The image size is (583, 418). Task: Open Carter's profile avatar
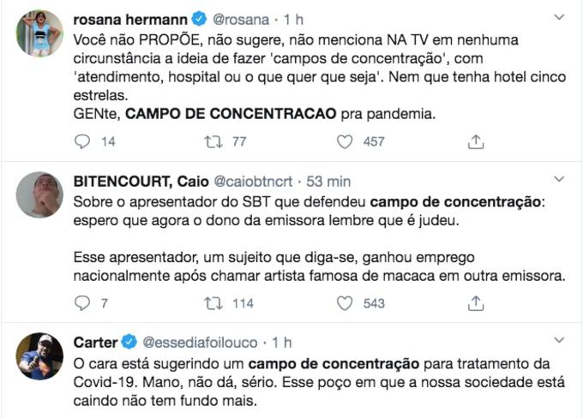pyautogui.click(x=40, y=355)
